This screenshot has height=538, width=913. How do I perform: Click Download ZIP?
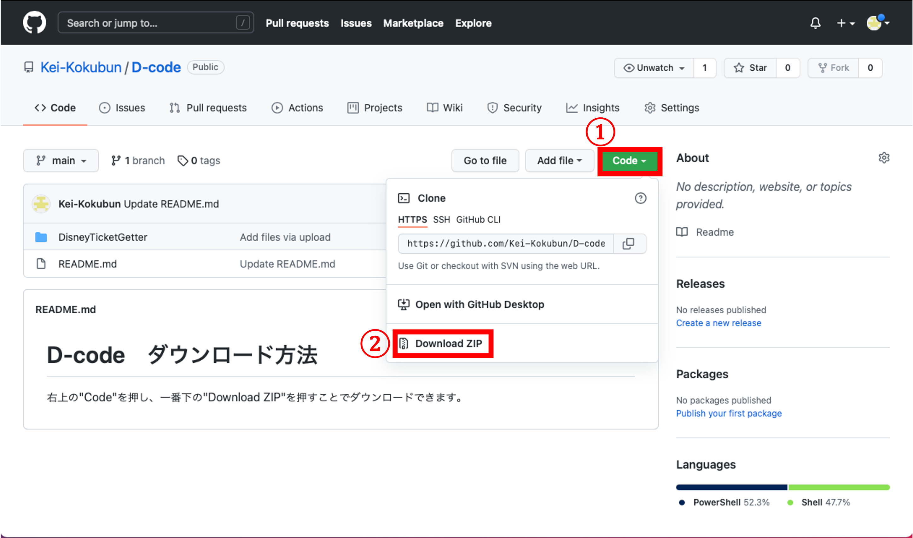pos(449,343)
